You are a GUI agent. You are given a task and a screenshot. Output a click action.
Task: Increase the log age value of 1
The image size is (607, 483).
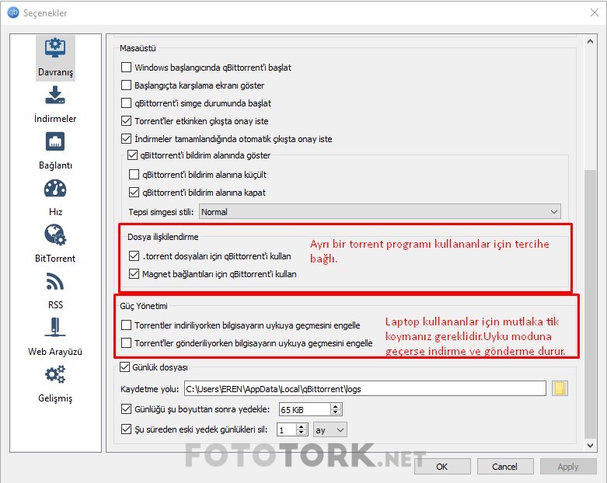pyautogui.click(x=302, y=426)
